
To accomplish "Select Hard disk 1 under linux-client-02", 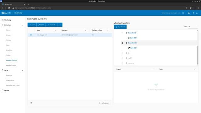I will point(133,48).
